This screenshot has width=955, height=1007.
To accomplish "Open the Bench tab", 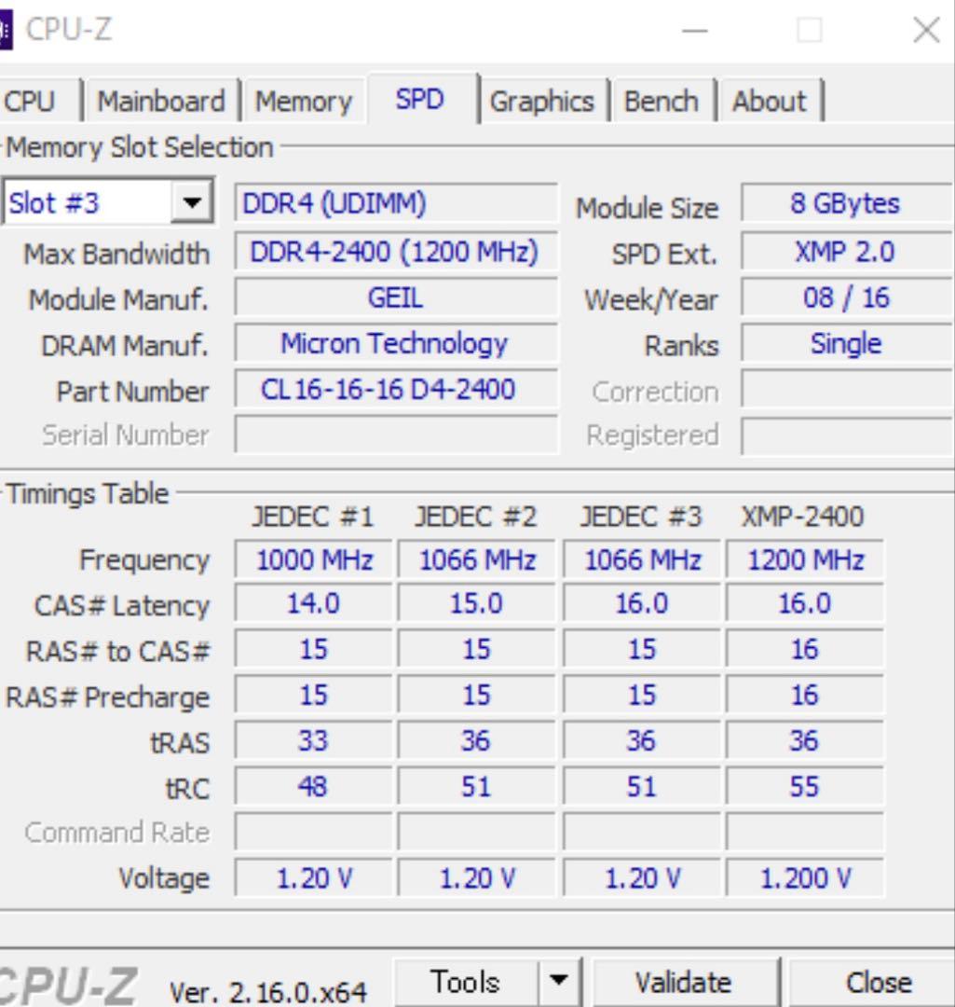I will coord(662,101).
